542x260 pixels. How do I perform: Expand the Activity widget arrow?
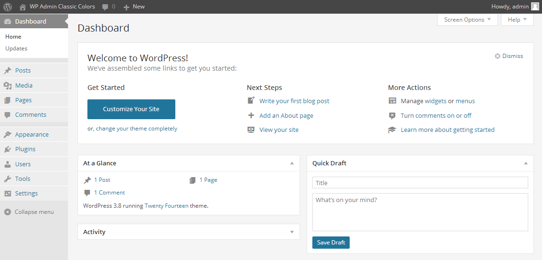292,232
